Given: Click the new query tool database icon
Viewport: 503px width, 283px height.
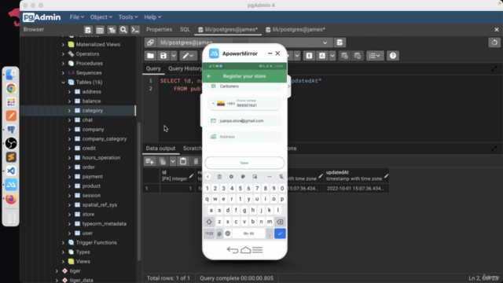Looking at the screenshot, I should (x=340, y=42).
